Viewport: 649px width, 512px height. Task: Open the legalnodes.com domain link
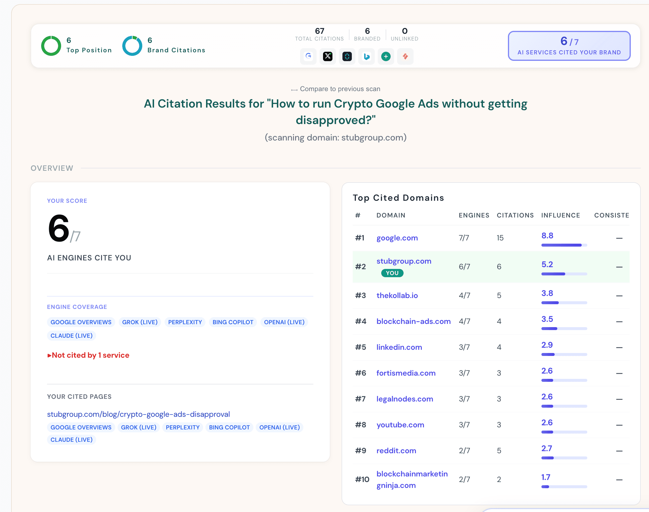point(405,399)
